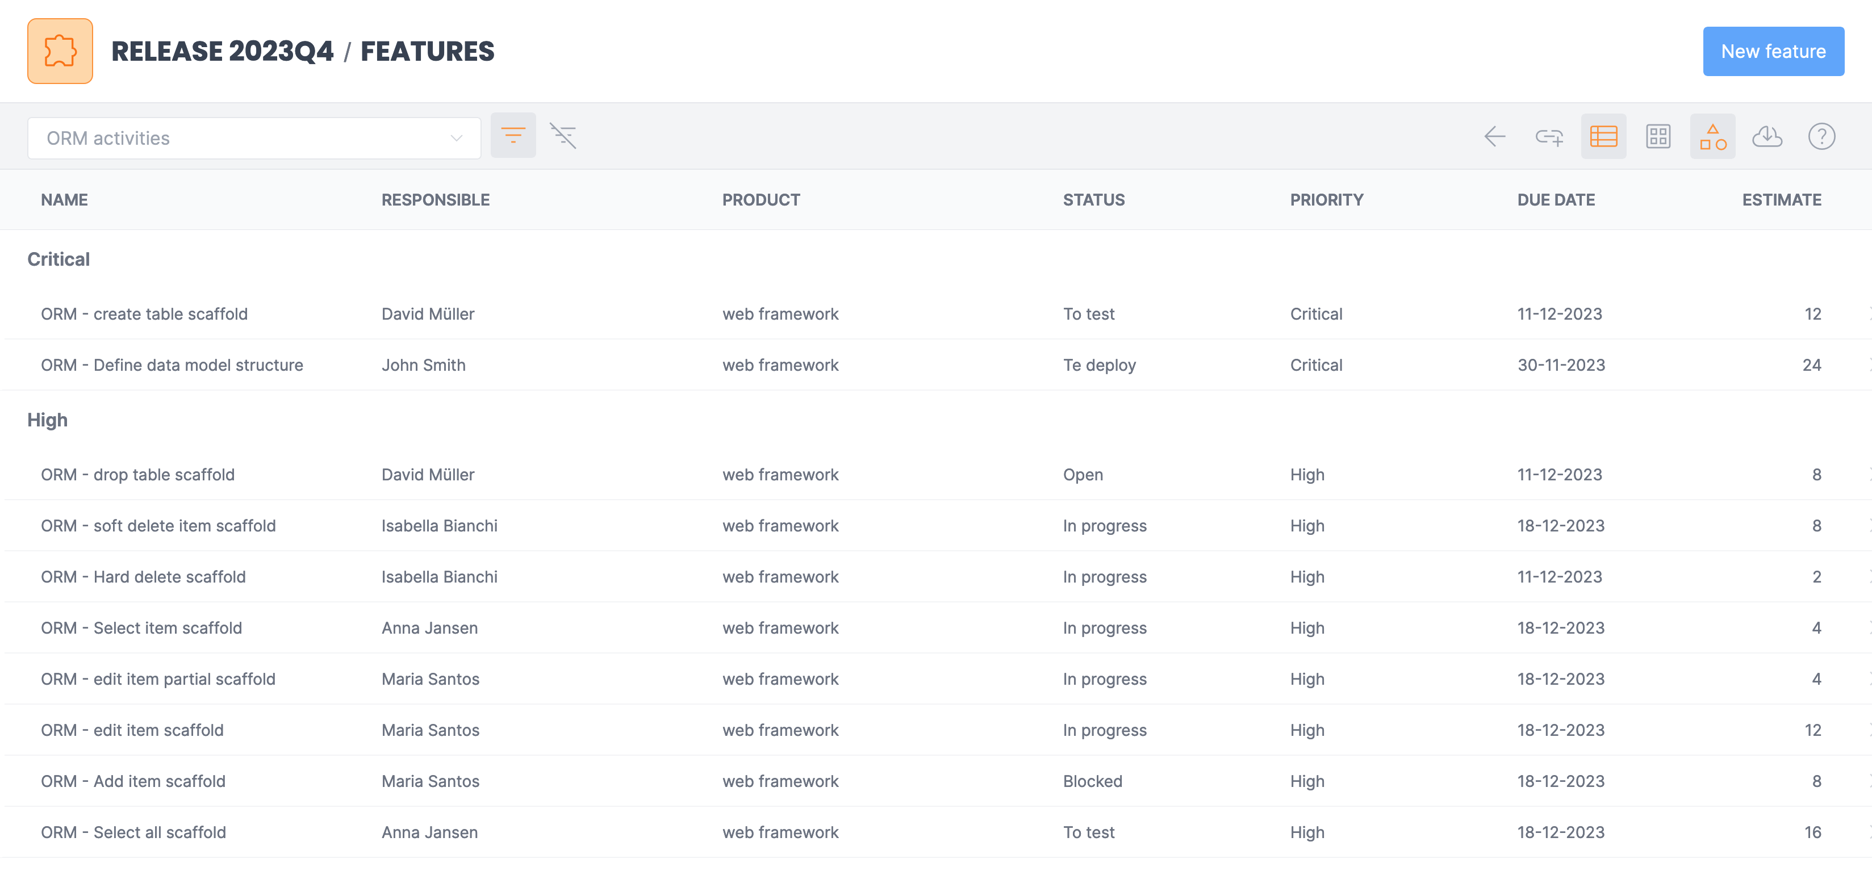Sort by the ESTIMATE column header
The width and height of the screenshot is (1872, 871).
click(1781, 200)
